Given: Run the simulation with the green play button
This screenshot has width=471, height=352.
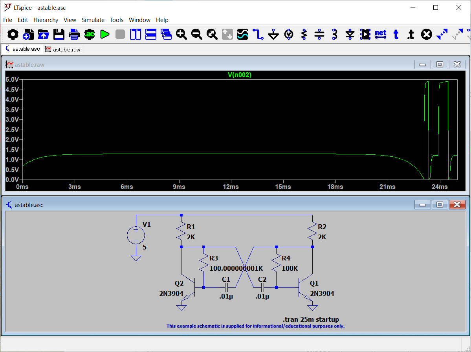Looking at the screenshot, I should (104, 35).
